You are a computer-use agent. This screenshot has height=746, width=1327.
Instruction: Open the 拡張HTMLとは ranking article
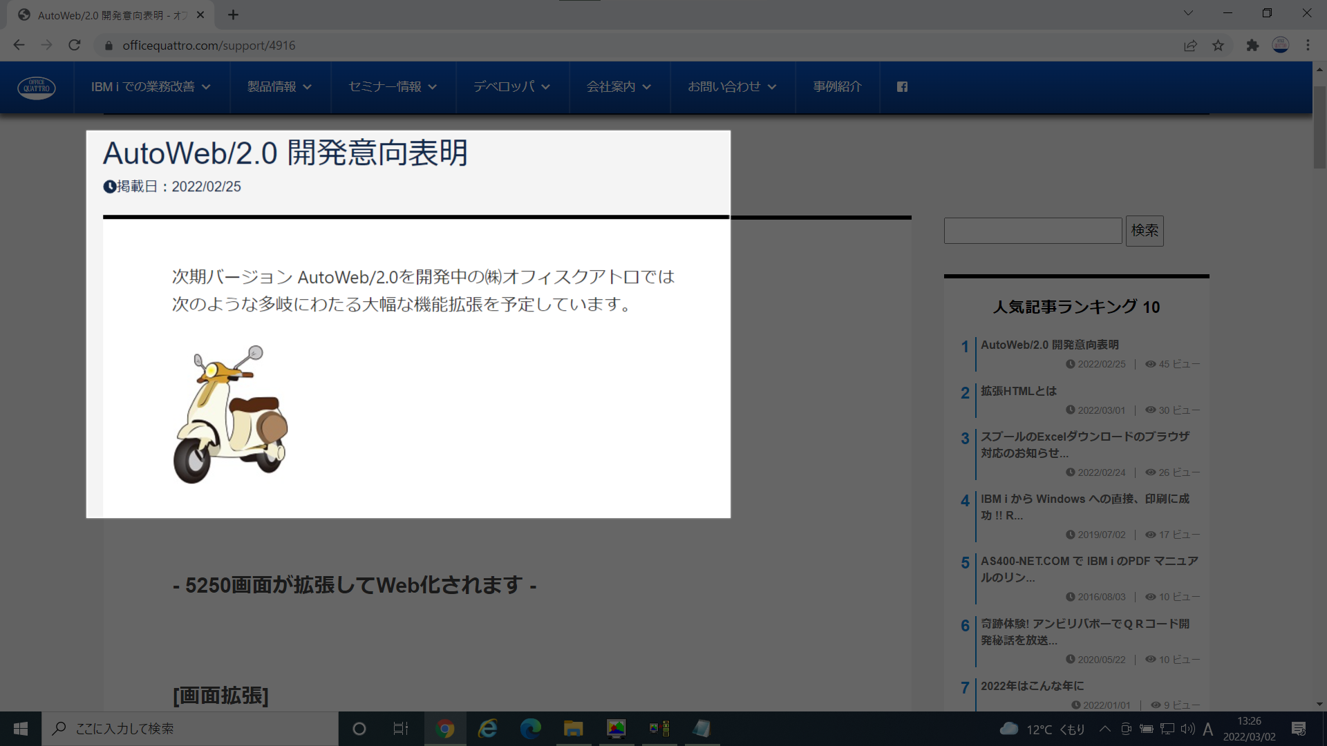[1018, 391]
